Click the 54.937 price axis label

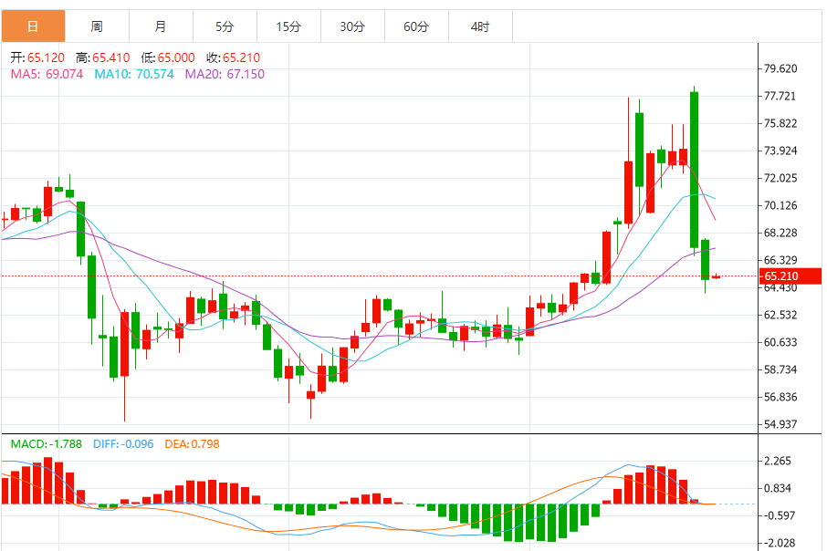780,424
